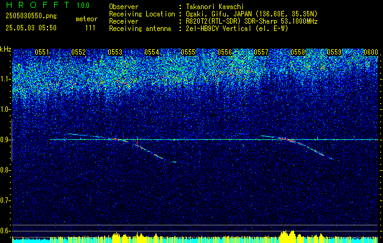Image resolution: width=383 pixels, height=243 pixels.
Task: Click the 0551 time marker
Action: tap(42, 52)
